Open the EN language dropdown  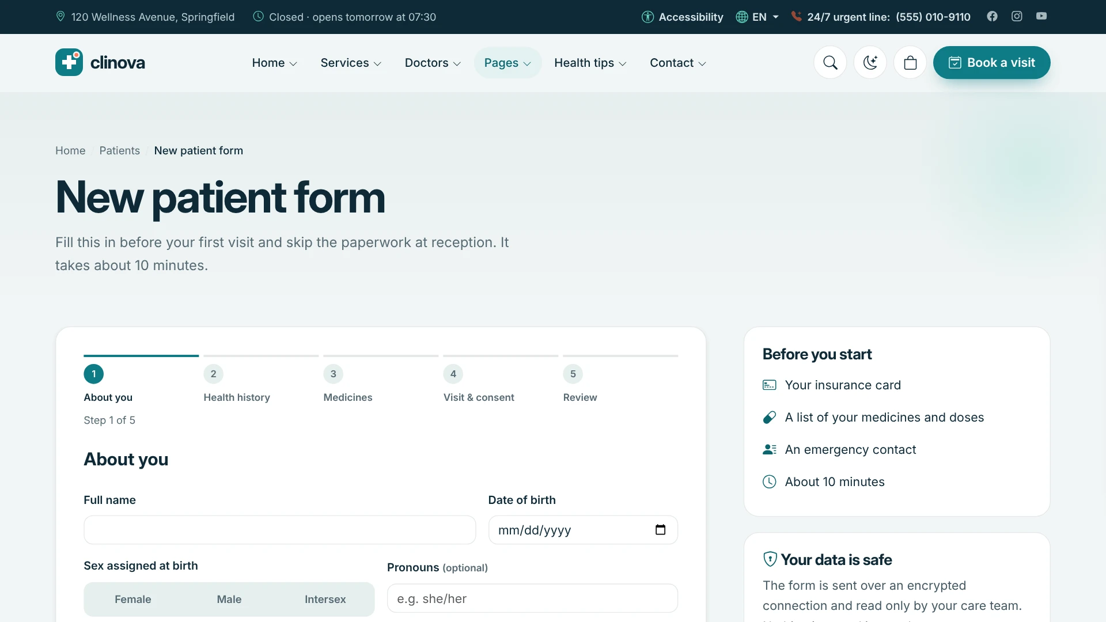(757, 17)
